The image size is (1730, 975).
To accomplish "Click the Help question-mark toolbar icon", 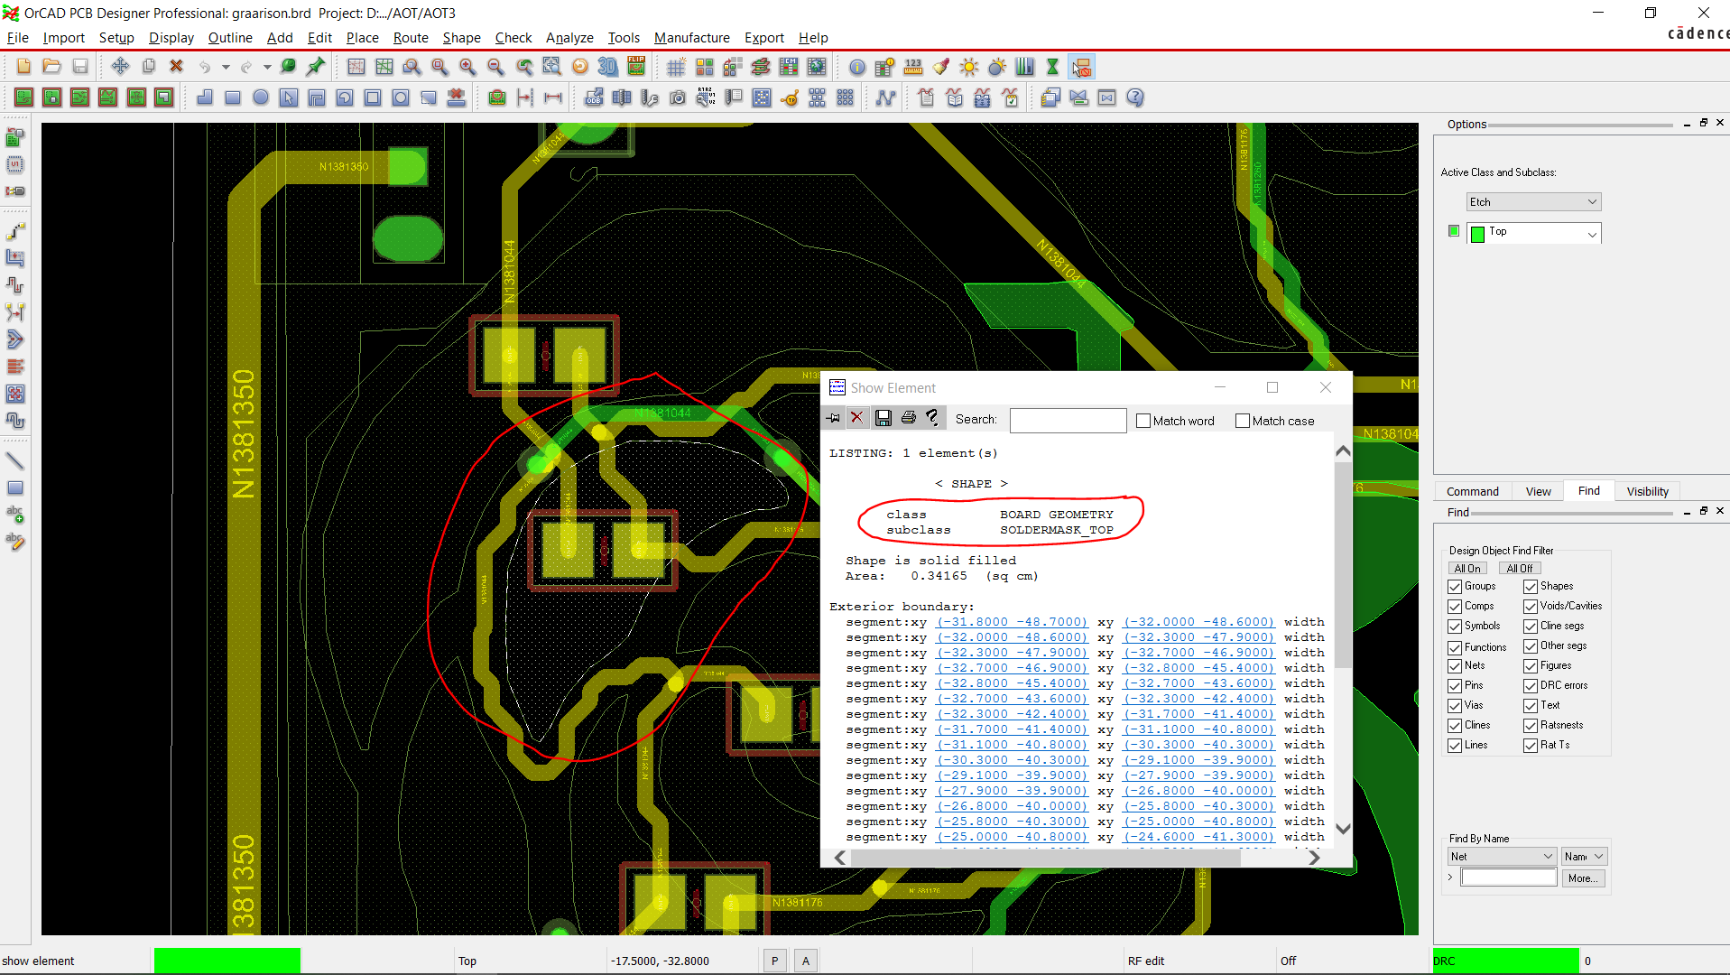I will click(1135, 97).
